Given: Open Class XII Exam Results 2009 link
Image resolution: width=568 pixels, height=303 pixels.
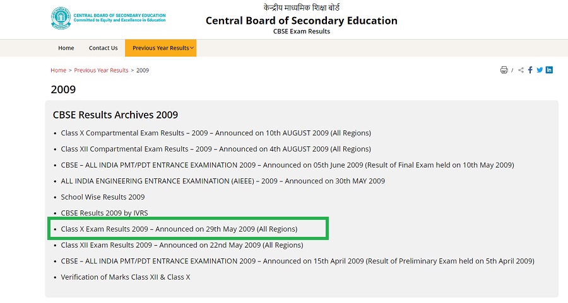Looking at the screenshot, I should (182, 245).
